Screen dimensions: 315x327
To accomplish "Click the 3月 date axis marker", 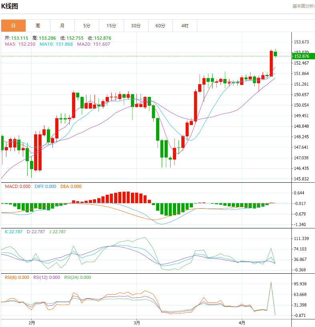I will (137, 323).
